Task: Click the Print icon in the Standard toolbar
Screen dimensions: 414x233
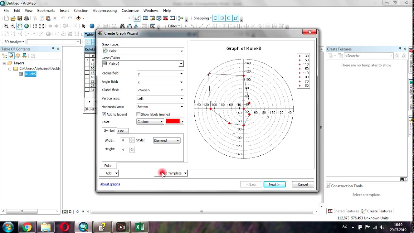Action: [27, 18]
